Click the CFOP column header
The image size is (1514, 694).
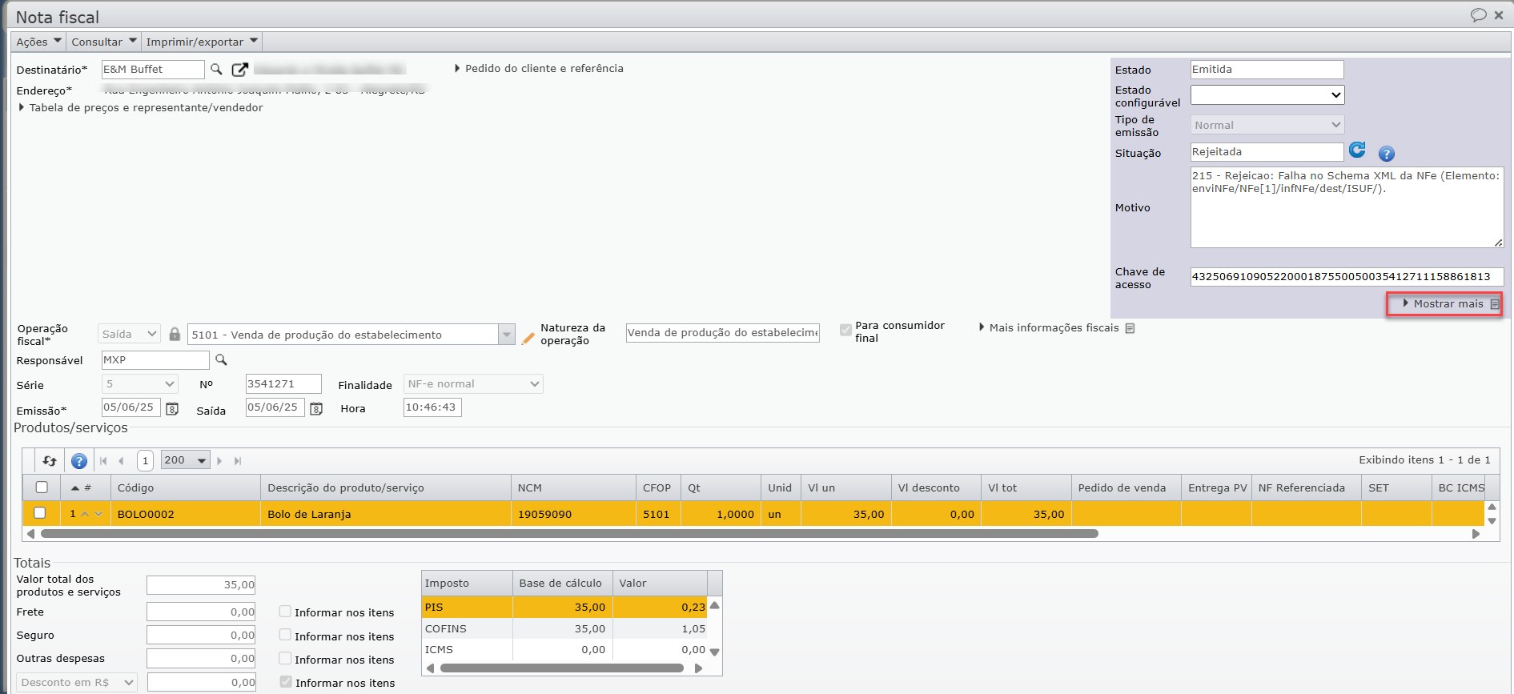[658, 487]
